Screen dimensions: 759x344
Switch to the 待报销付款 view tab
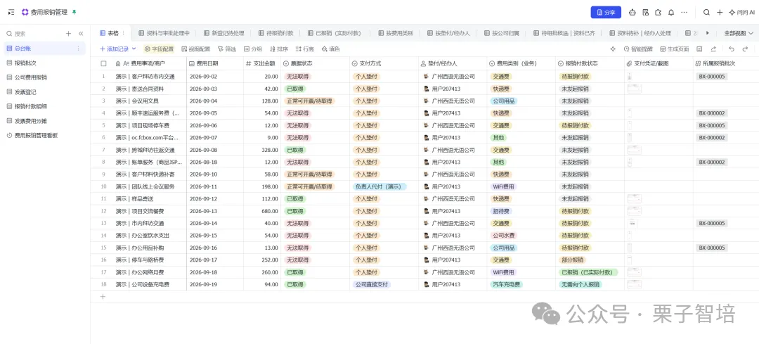(x=276, y=33)
